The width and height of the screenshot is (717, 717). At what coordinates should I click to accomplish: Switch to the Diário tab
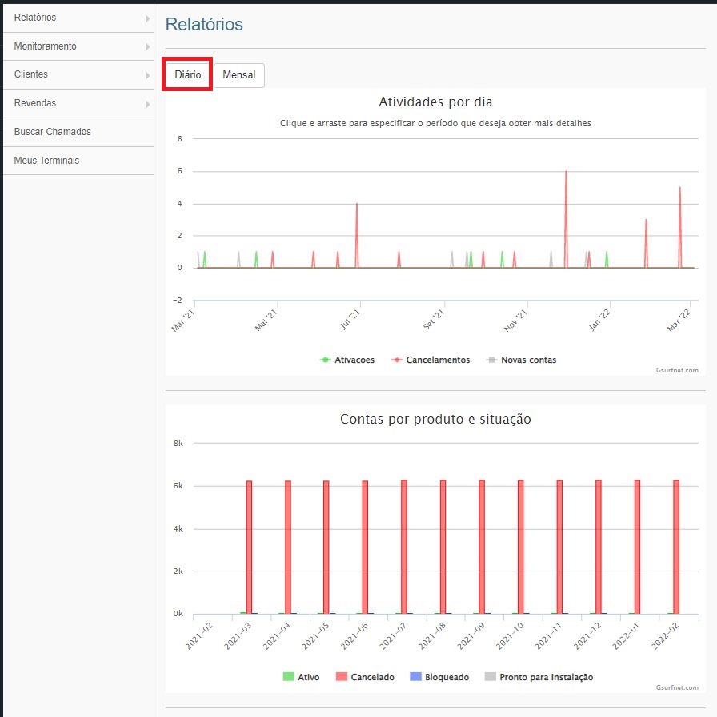pyautogui.click(x=188, y=74)
